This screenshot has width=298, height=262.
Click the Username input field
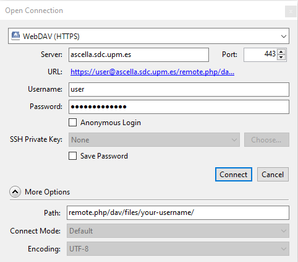[x=179, y=89]
